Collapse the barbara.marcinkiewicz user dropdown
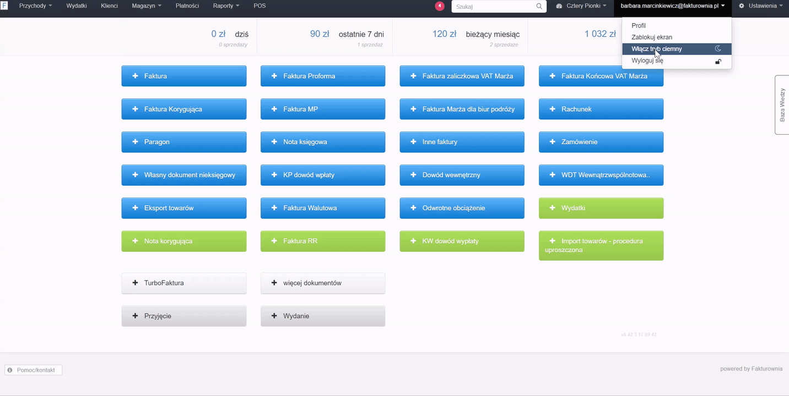Screen dimensions: 789x396 [673, 6]
